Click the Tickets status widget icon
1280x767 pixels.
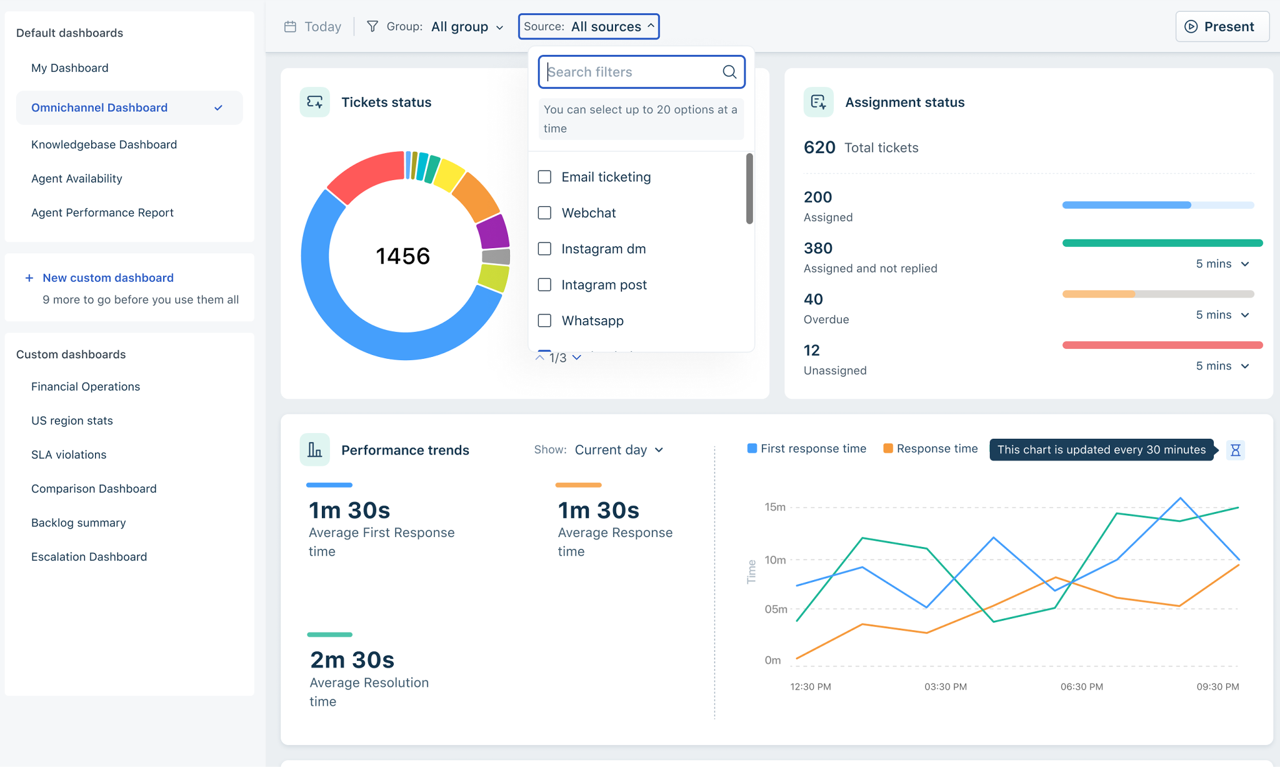(315, 102)
